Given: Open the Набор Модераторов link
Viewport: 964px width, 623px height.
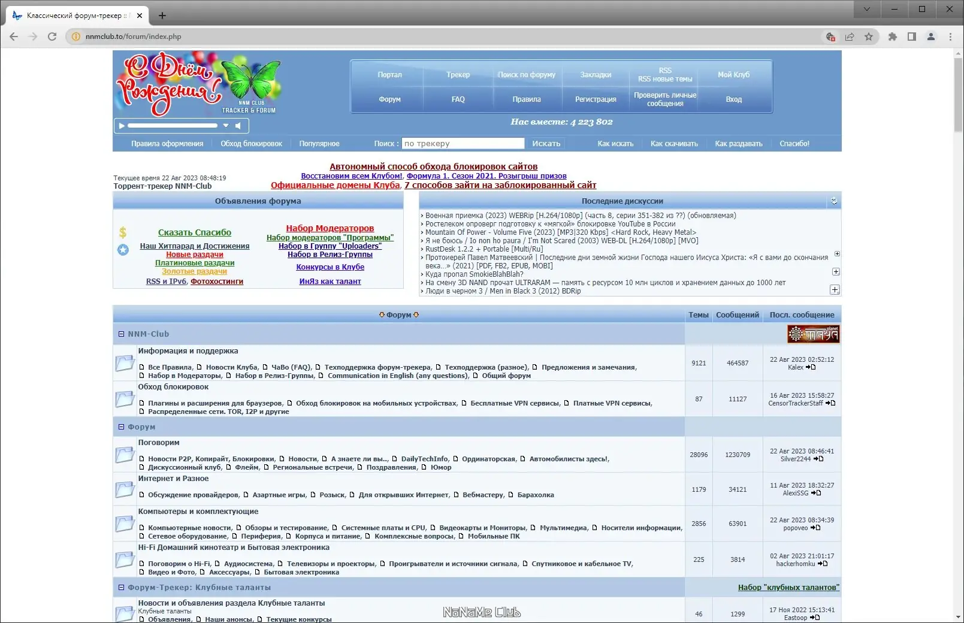Looking at the screenshot, I should [330, 228].
